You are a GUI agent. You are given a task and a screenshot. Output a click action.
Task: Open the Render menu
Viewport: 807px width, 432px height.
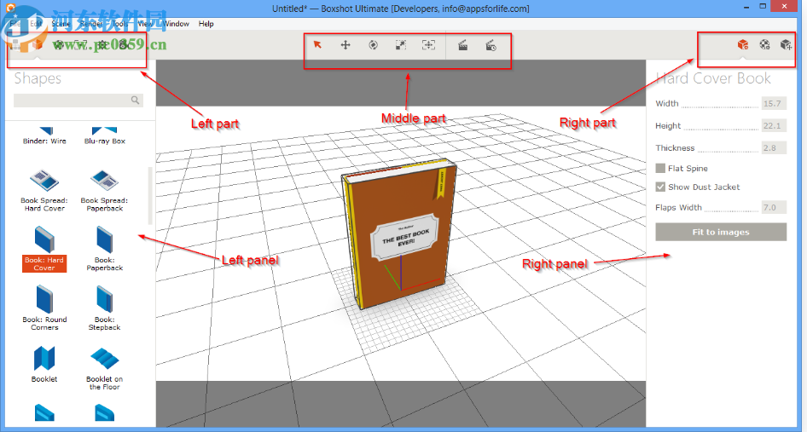[x=91, y=24]
